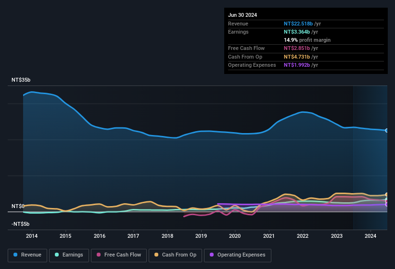Click the 2023 x-axis label

click(337, 236)
